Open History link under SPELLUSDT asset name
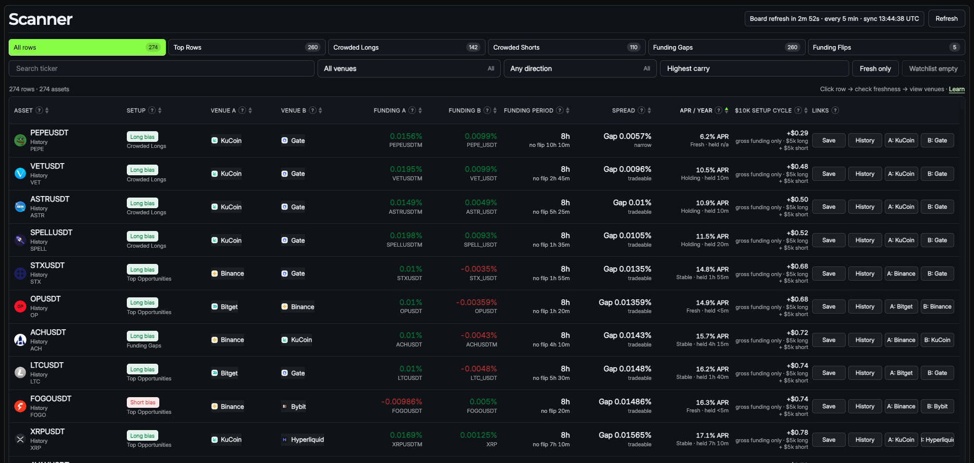 pyautogui.click(x=39, y=242)
